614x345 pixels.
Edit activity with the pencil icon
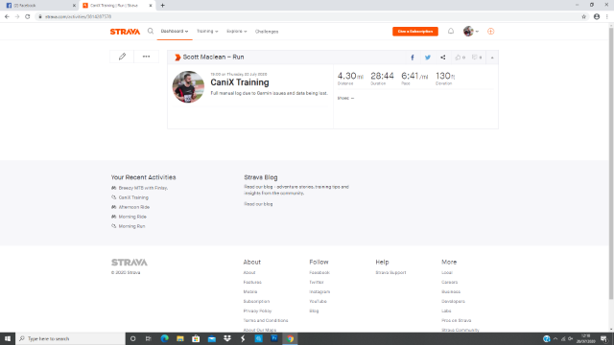pos(122,57)
